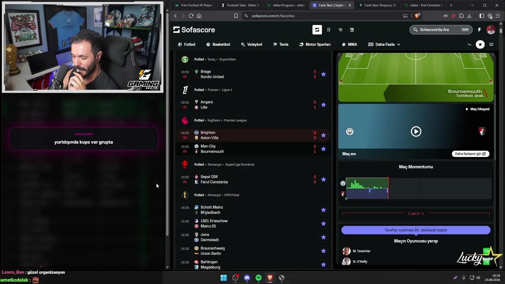Screen dimensions: 505x284
Task: Switch to the 'iddaa Programı' browser tab
Action: [286, 5]
